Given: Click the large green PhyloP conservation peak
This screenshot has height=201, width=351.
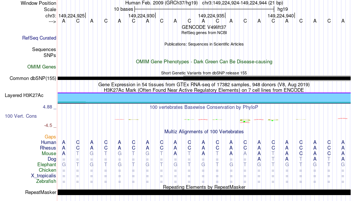Looking at the screenshot, I should click(245, 121).
